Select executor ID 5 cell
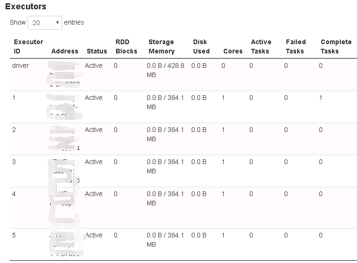 (x=14, y=235)
